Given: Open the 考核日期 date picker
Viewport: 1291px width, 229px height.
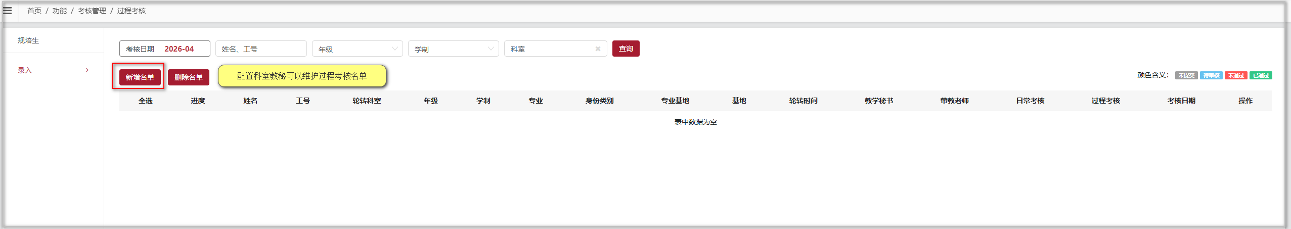Looking at the screenshot, I should 165,49.
